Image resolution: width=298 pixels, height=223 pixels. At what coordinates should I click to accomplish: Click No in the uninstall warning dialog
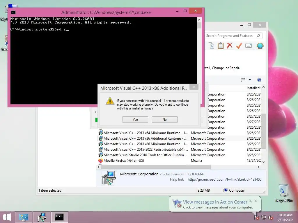pos(165,119)
